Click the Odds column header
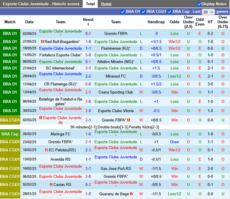The height and width of the screenshot is (199, 230). point(174,22)
